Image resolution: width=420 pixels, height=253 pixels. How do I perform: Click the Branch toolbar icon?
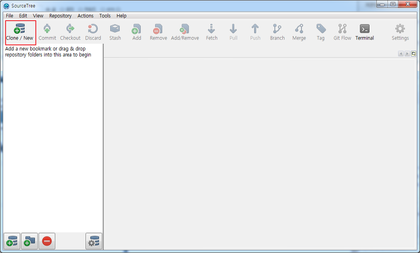[277, 29]
